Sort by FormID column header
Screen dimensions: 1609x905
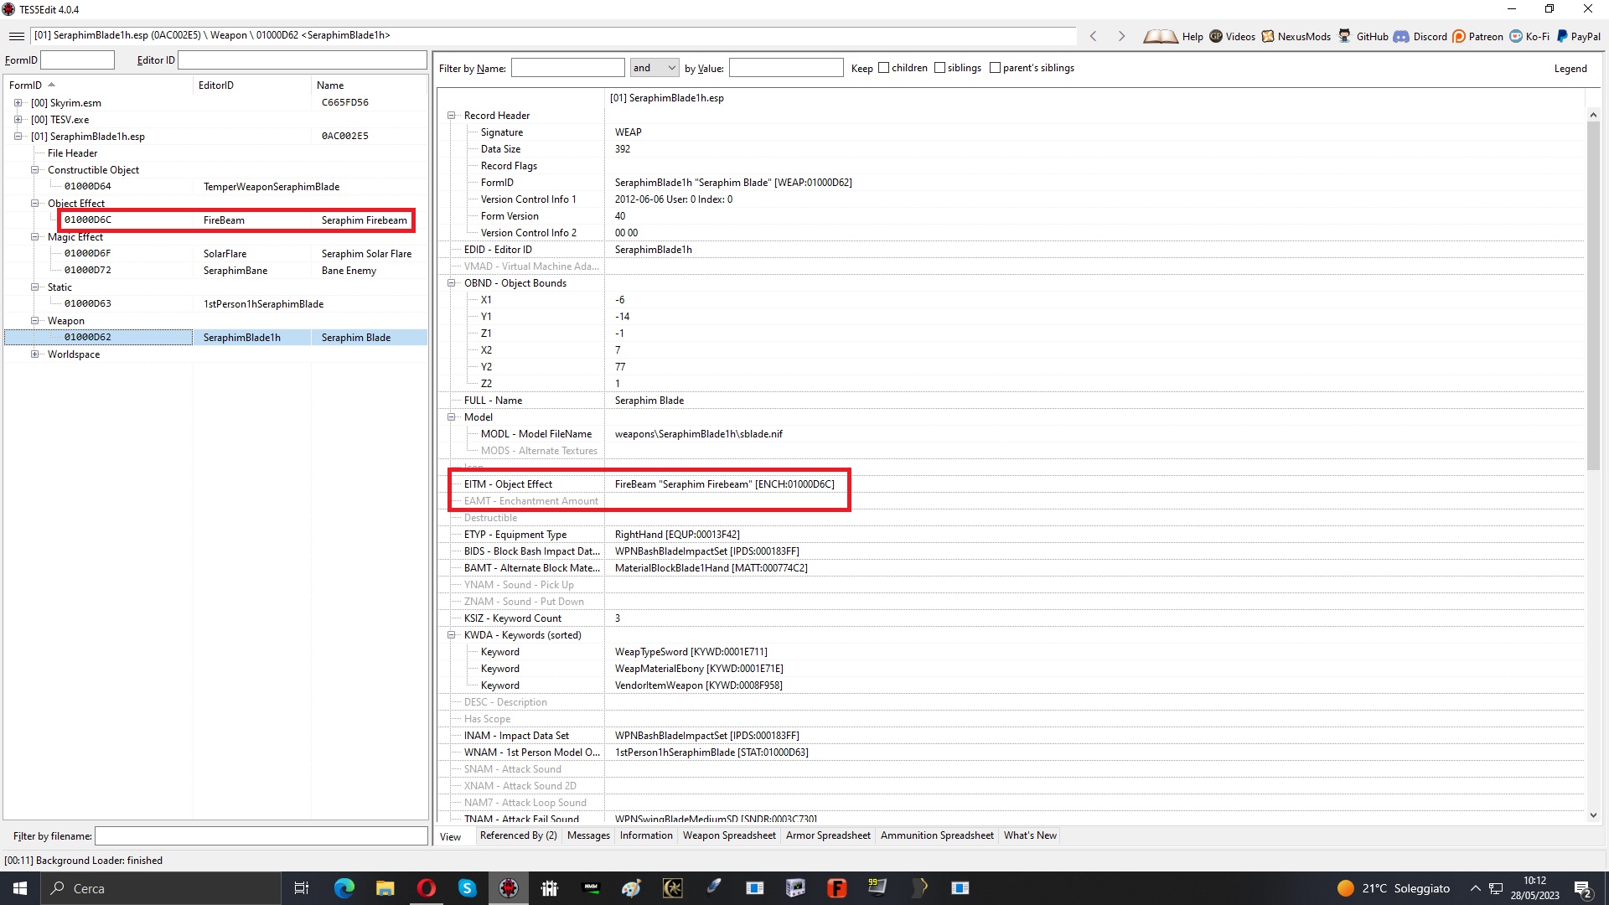click(98, 85)
